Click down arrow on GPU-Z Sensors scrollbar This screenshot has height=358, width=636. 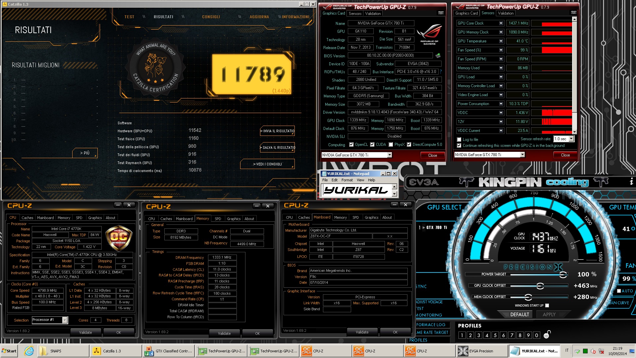tap(574, 132)
